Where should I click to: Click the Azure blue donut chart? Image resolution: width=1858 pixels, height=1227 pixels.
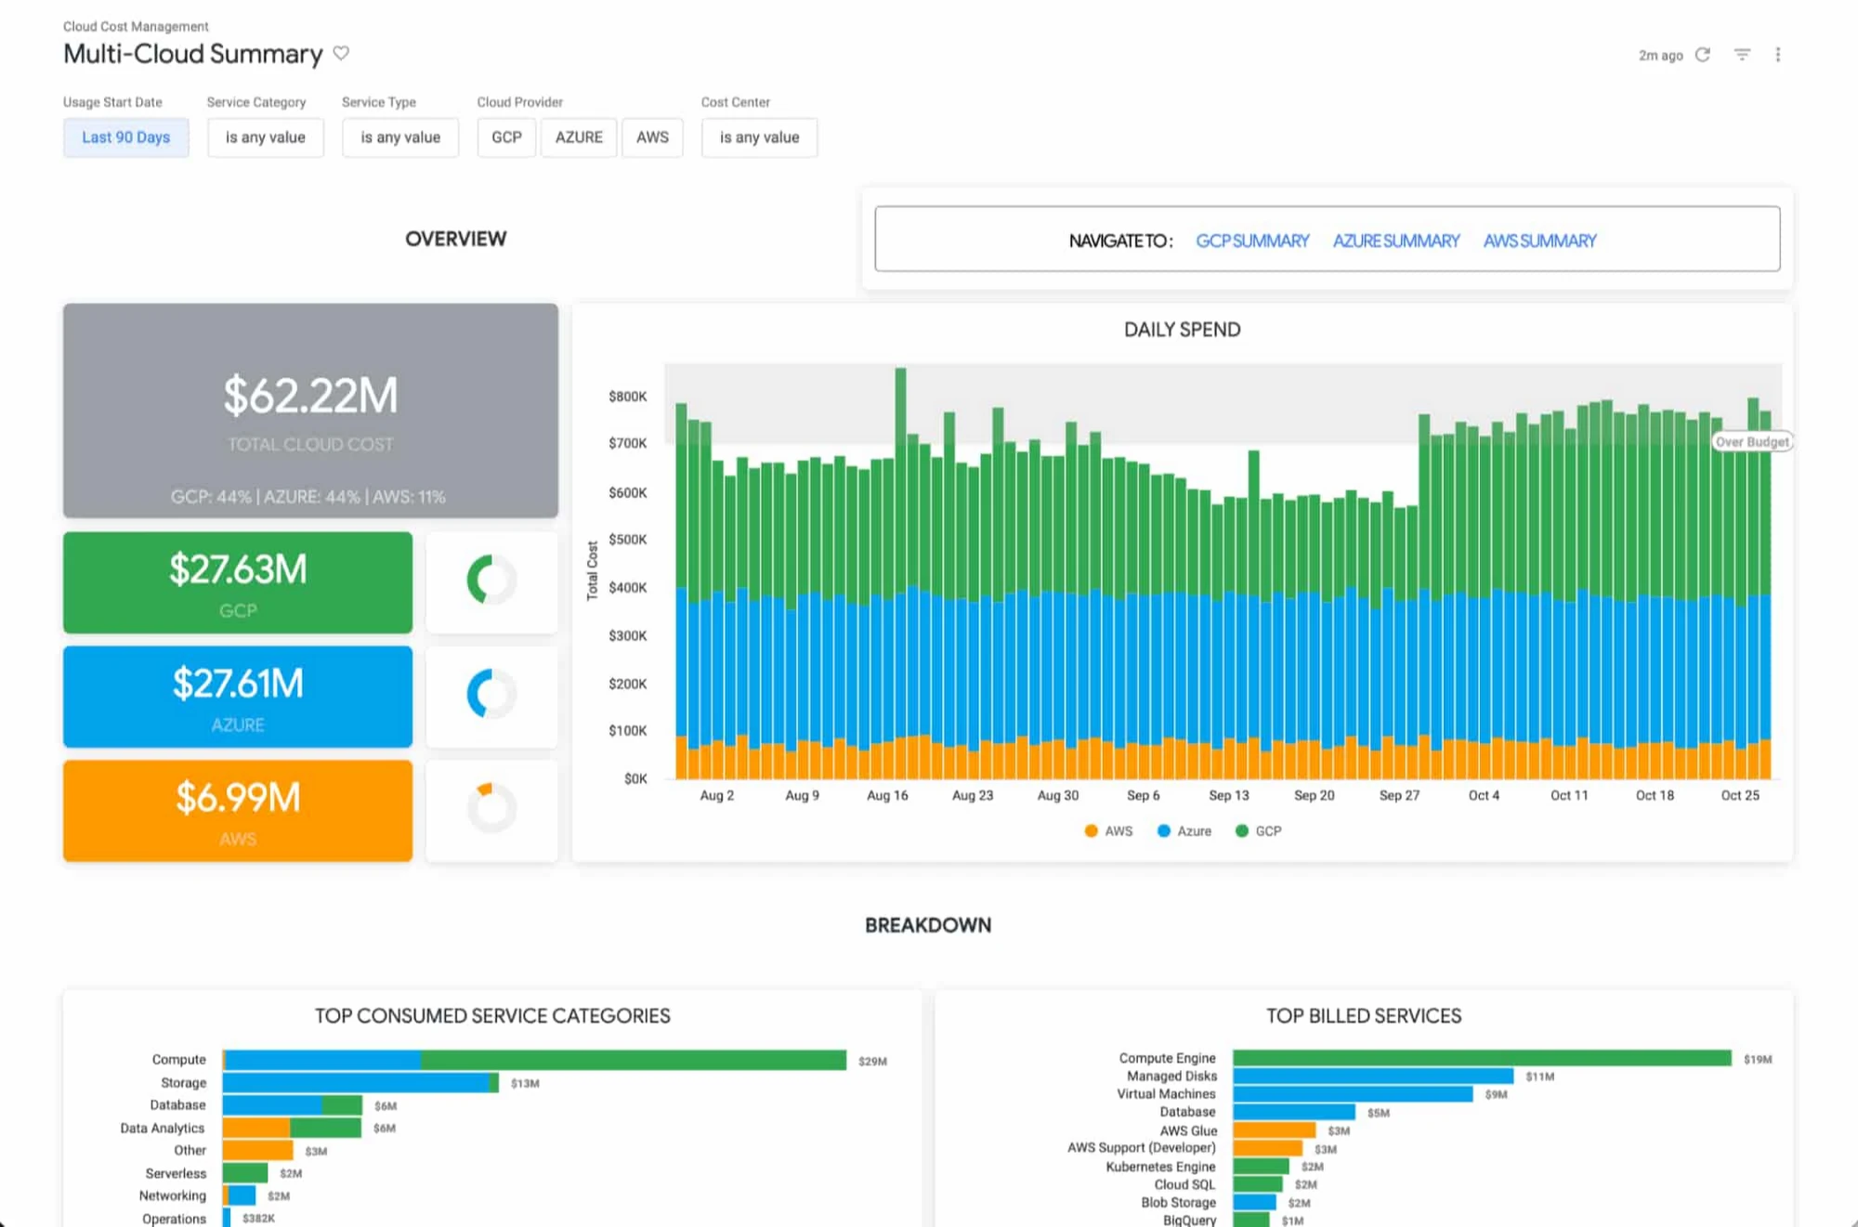491,695
